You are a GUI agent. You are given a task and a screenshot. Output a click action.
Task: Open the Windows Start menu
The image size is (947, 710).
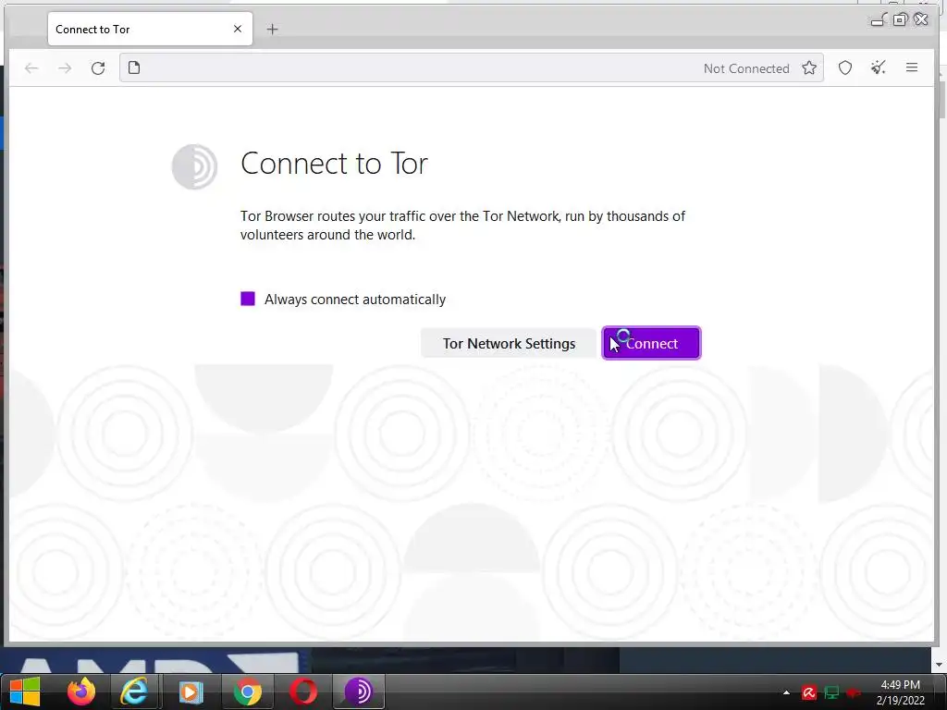pyautogui.click(x=24, y=692)
